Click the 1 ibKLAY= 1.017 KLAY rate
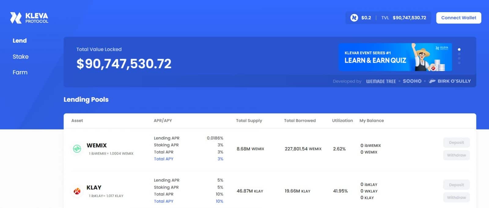The image size is (489, 208). click(x=106, y=196)
